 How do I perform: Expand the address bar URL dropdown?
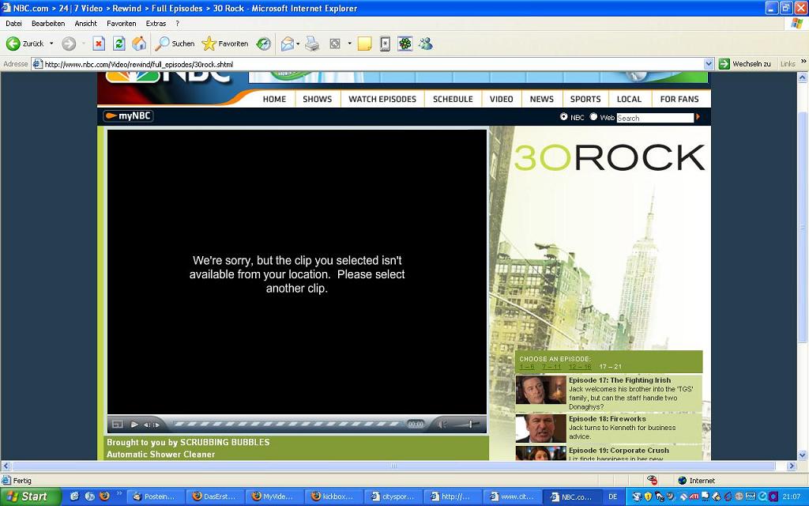[x=709, y=64]
